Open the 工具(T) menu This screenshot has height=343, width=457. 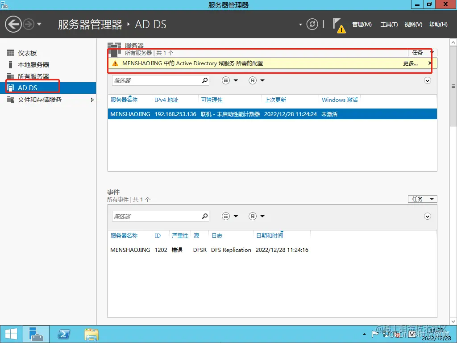[x=389, y=25]
